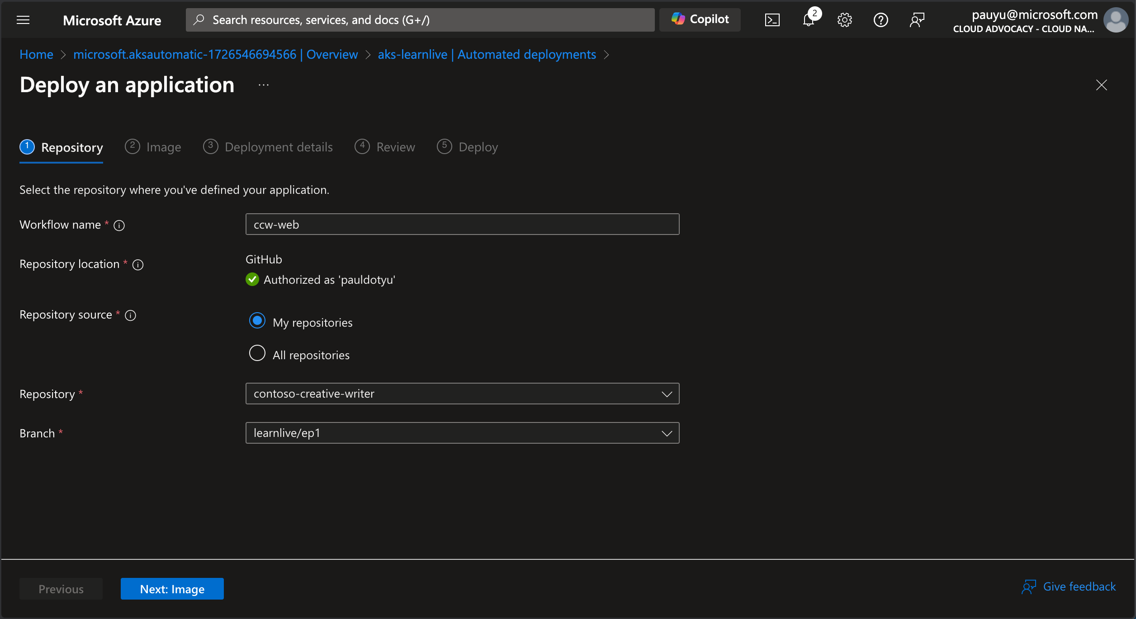Switch to the Review step tab

(x=385, y=147)
